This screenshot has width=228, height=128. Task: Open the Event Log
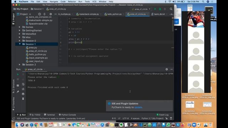pos(162,114)
